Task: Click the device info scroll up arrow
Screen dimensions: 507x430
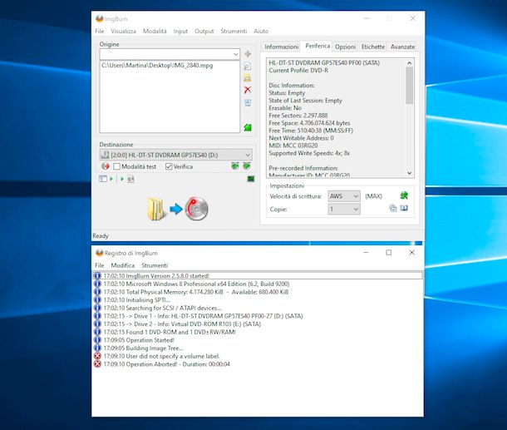Action: tap(410, 62)
